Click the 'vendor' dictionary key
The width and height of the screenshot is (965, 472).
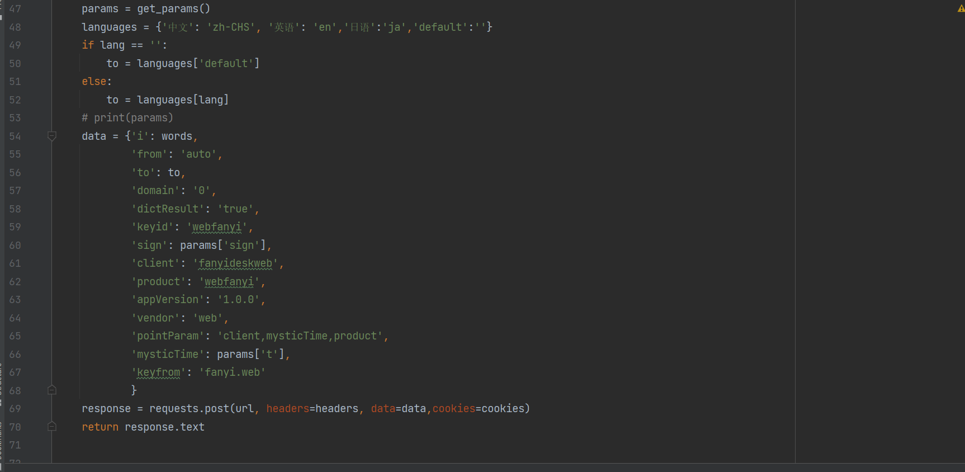[x=155, y=318]
